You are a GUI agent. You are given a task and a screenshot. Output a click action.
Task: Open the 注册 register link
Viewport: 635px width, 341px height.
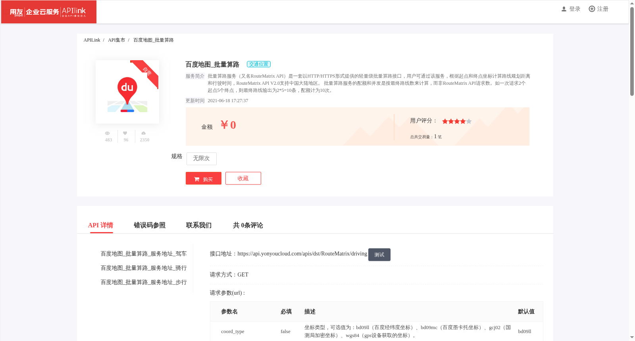pos(602,9)
